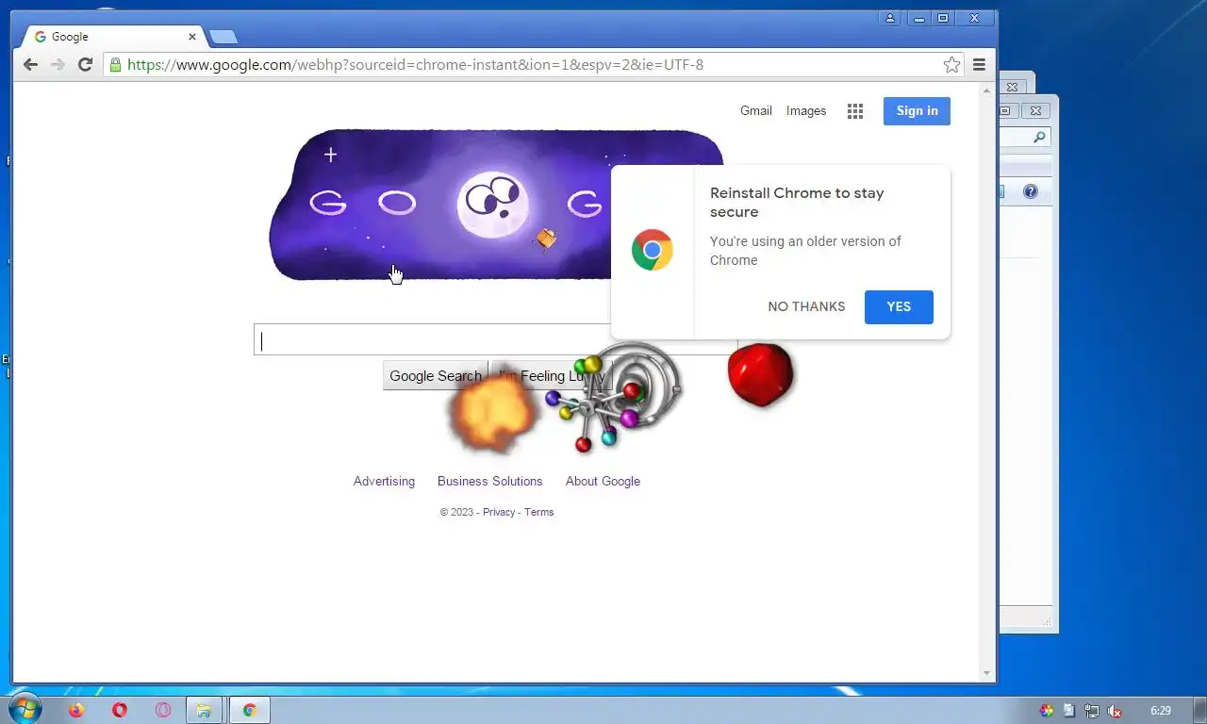Click the scroll up arrow in Chrome
The image size is (1207, 724).
pyautogui.click(x=987, y=91)
